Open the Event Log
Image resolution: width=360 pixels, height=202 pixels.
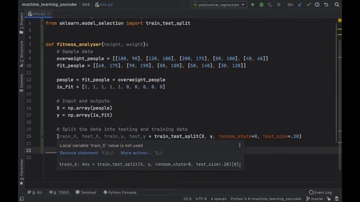click(321, 192)
